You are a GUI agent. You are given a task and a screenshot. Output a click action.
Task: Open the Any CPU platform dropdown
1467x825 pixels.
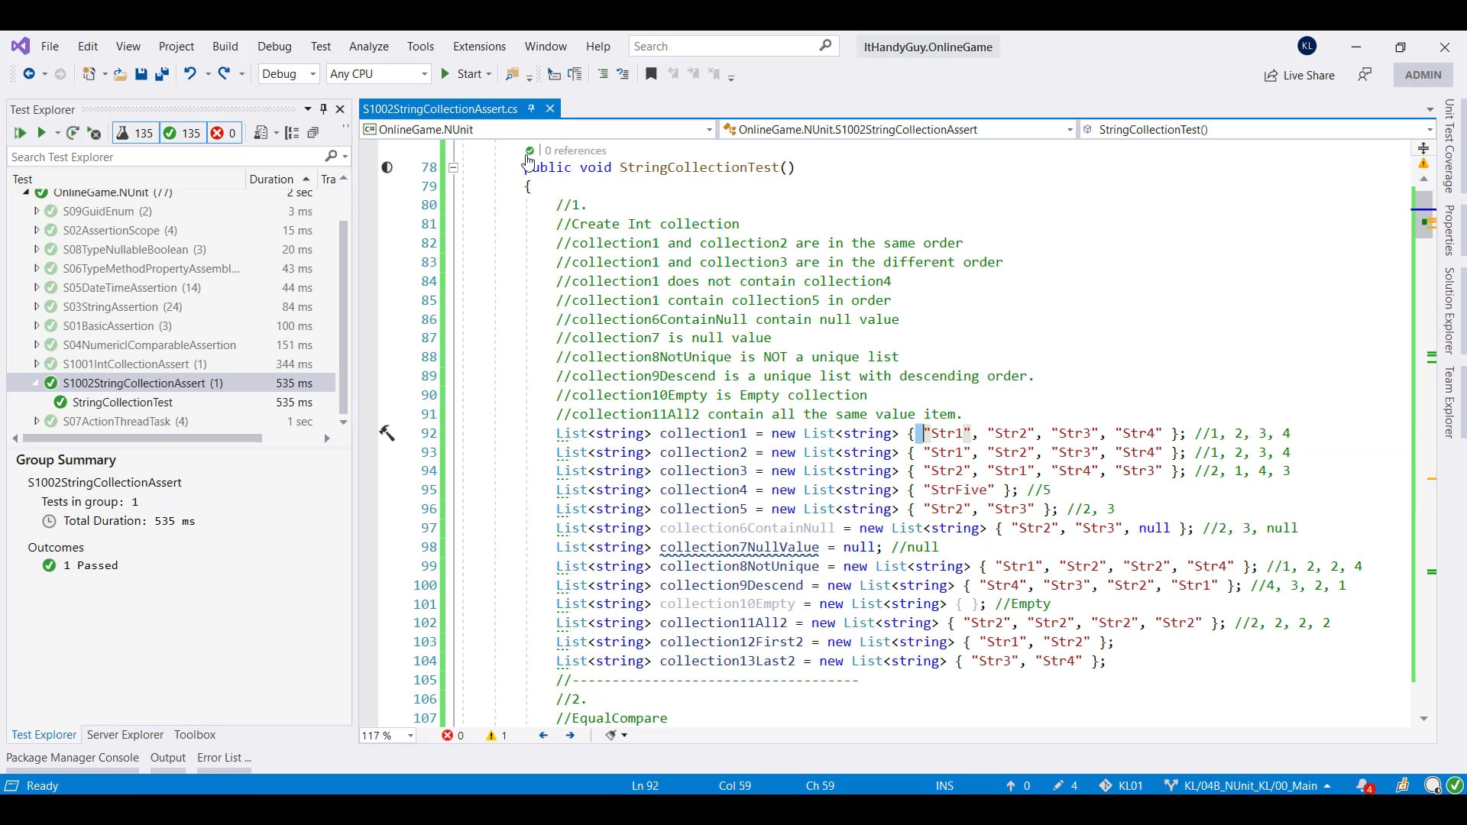click(x=378, y=74)
